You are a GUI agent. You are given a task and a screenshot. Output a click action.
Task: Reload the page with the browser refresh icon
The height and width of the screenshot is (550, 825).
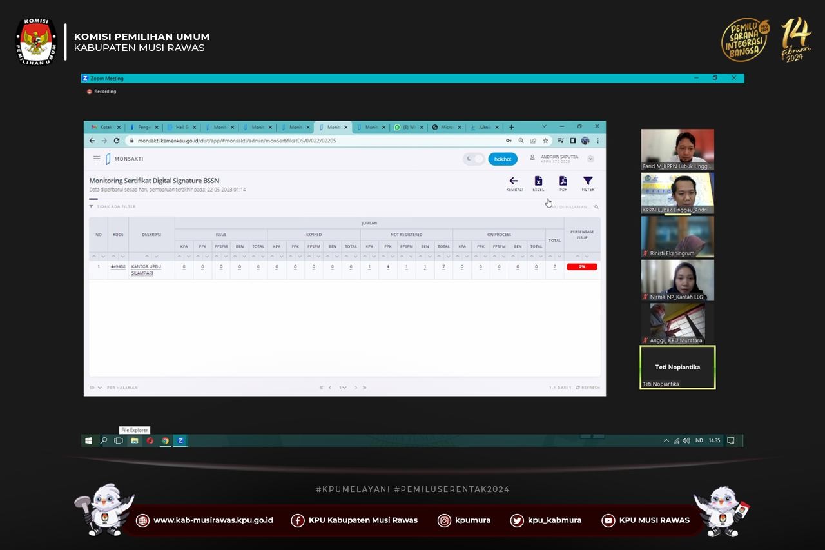tap(117, 141)
